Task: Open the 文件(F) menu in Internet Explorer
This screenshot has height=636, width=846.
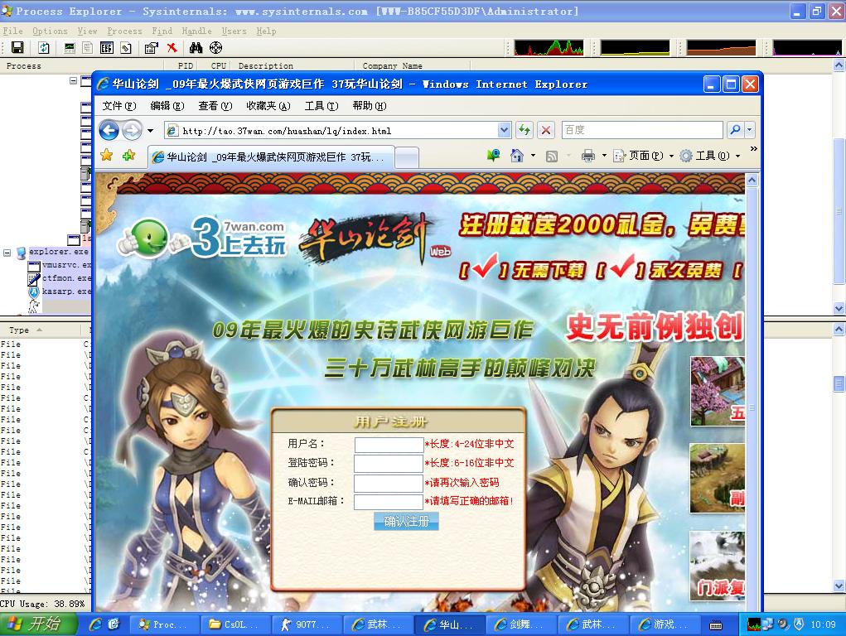Action: [119, 106]
